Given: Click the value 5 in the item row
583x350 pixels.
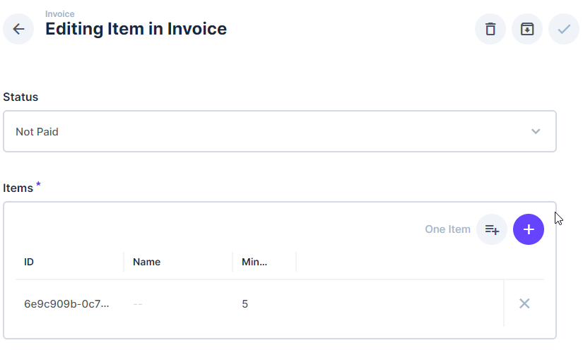Looking at the screenshot, I should point(245,304).
